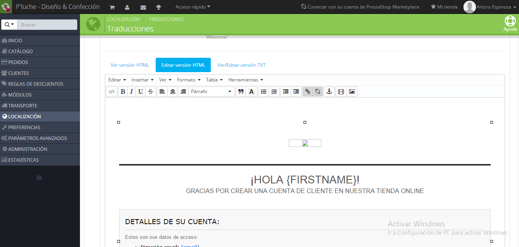This screenshot has width=519, height=247.
Task: Click the remove link icon
Action: 318,92
